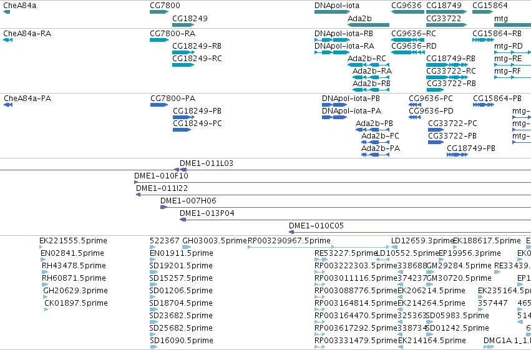The image size is (531, 350).
Task: Open EST GH03003.5prime
Action: (215, 241)
